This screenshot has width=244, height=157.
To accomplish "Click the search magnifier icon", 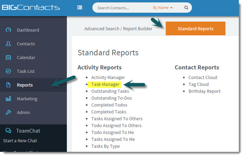I will (186, 8).
